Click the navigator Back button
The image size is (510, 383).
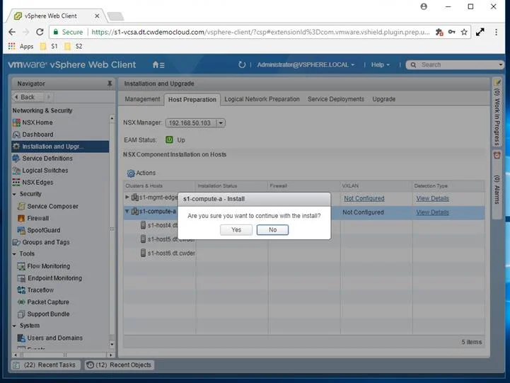(28, 97)
